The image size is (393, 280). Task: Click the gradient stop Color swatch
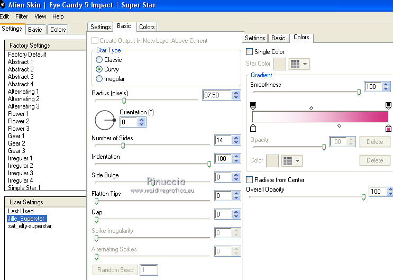[x=272, y=161]
